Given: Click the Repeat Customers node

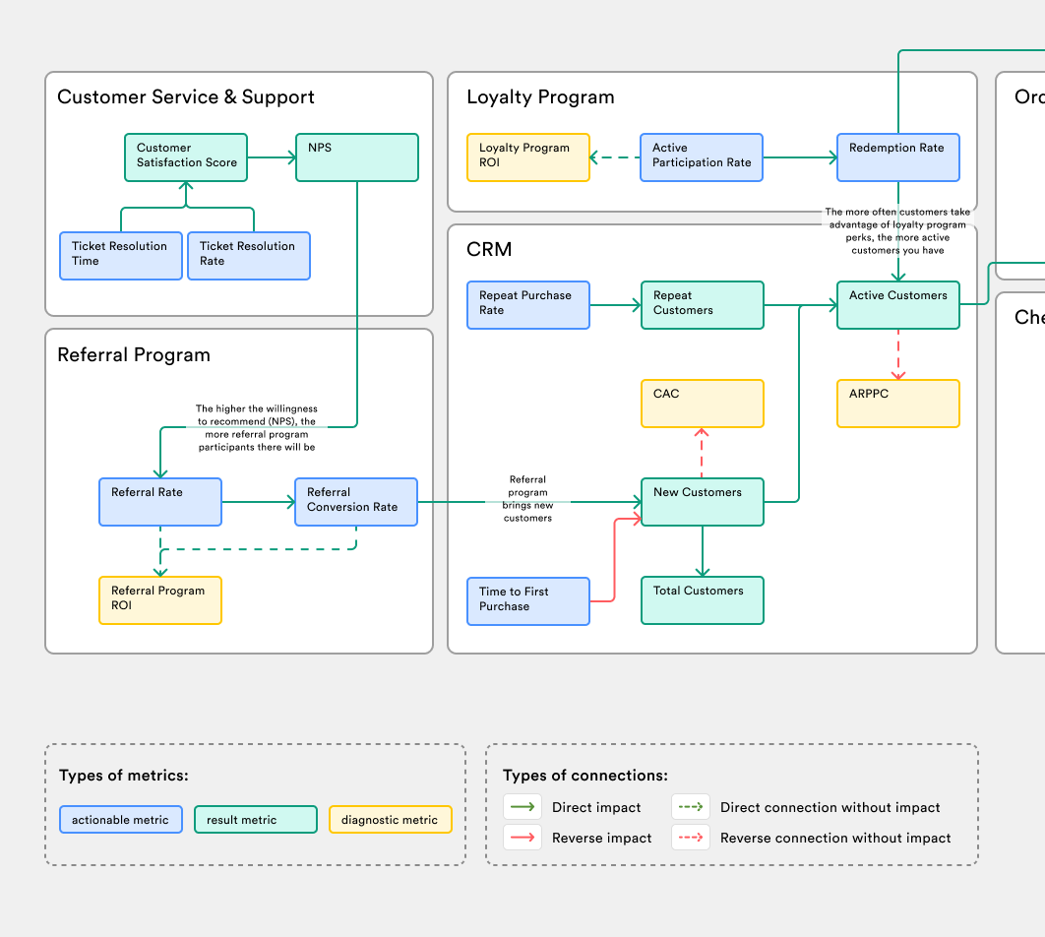Looking at the screenshot, I should [x=703, y=305].
